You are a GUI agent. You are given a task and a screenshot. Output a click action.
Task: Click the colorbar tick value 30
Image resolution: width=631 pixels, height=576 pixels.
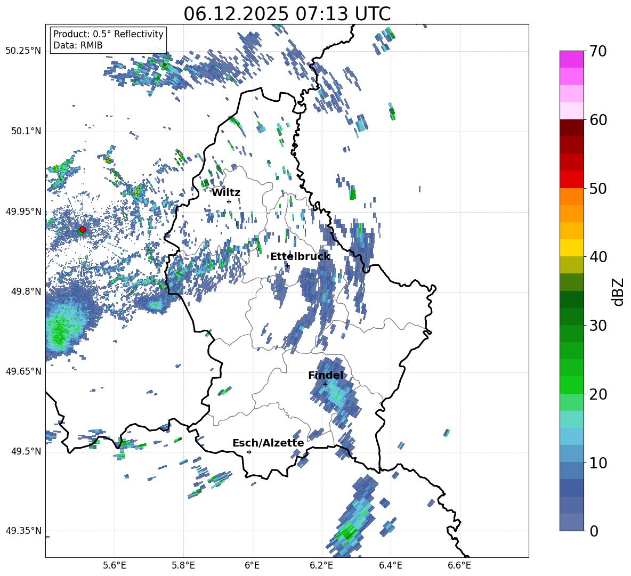[598, 326]
